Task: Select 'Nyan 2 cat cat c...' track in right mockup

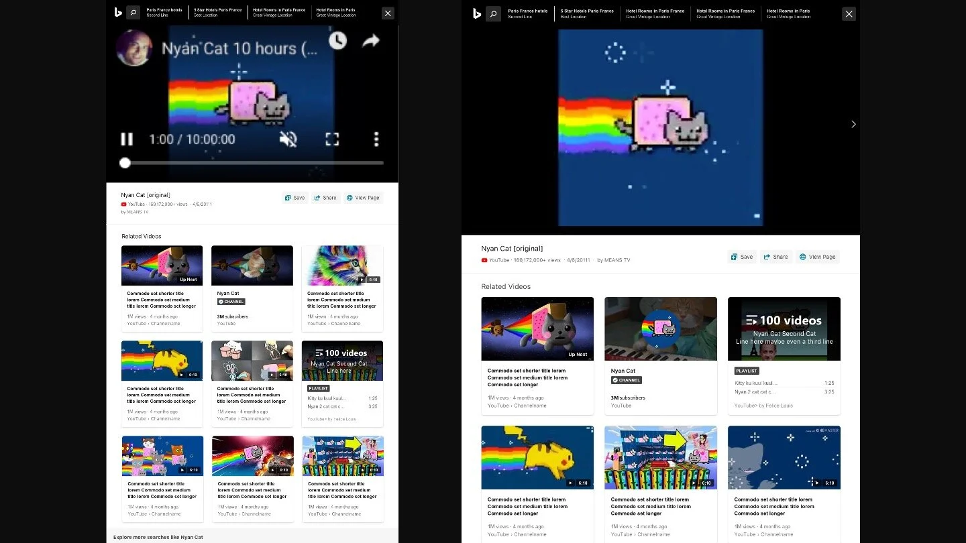Action: click(784, 391)
